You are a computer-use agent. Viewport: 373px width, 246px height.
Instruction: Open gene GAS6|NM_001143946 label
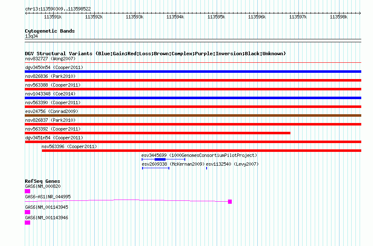click(x=47, y=218)
